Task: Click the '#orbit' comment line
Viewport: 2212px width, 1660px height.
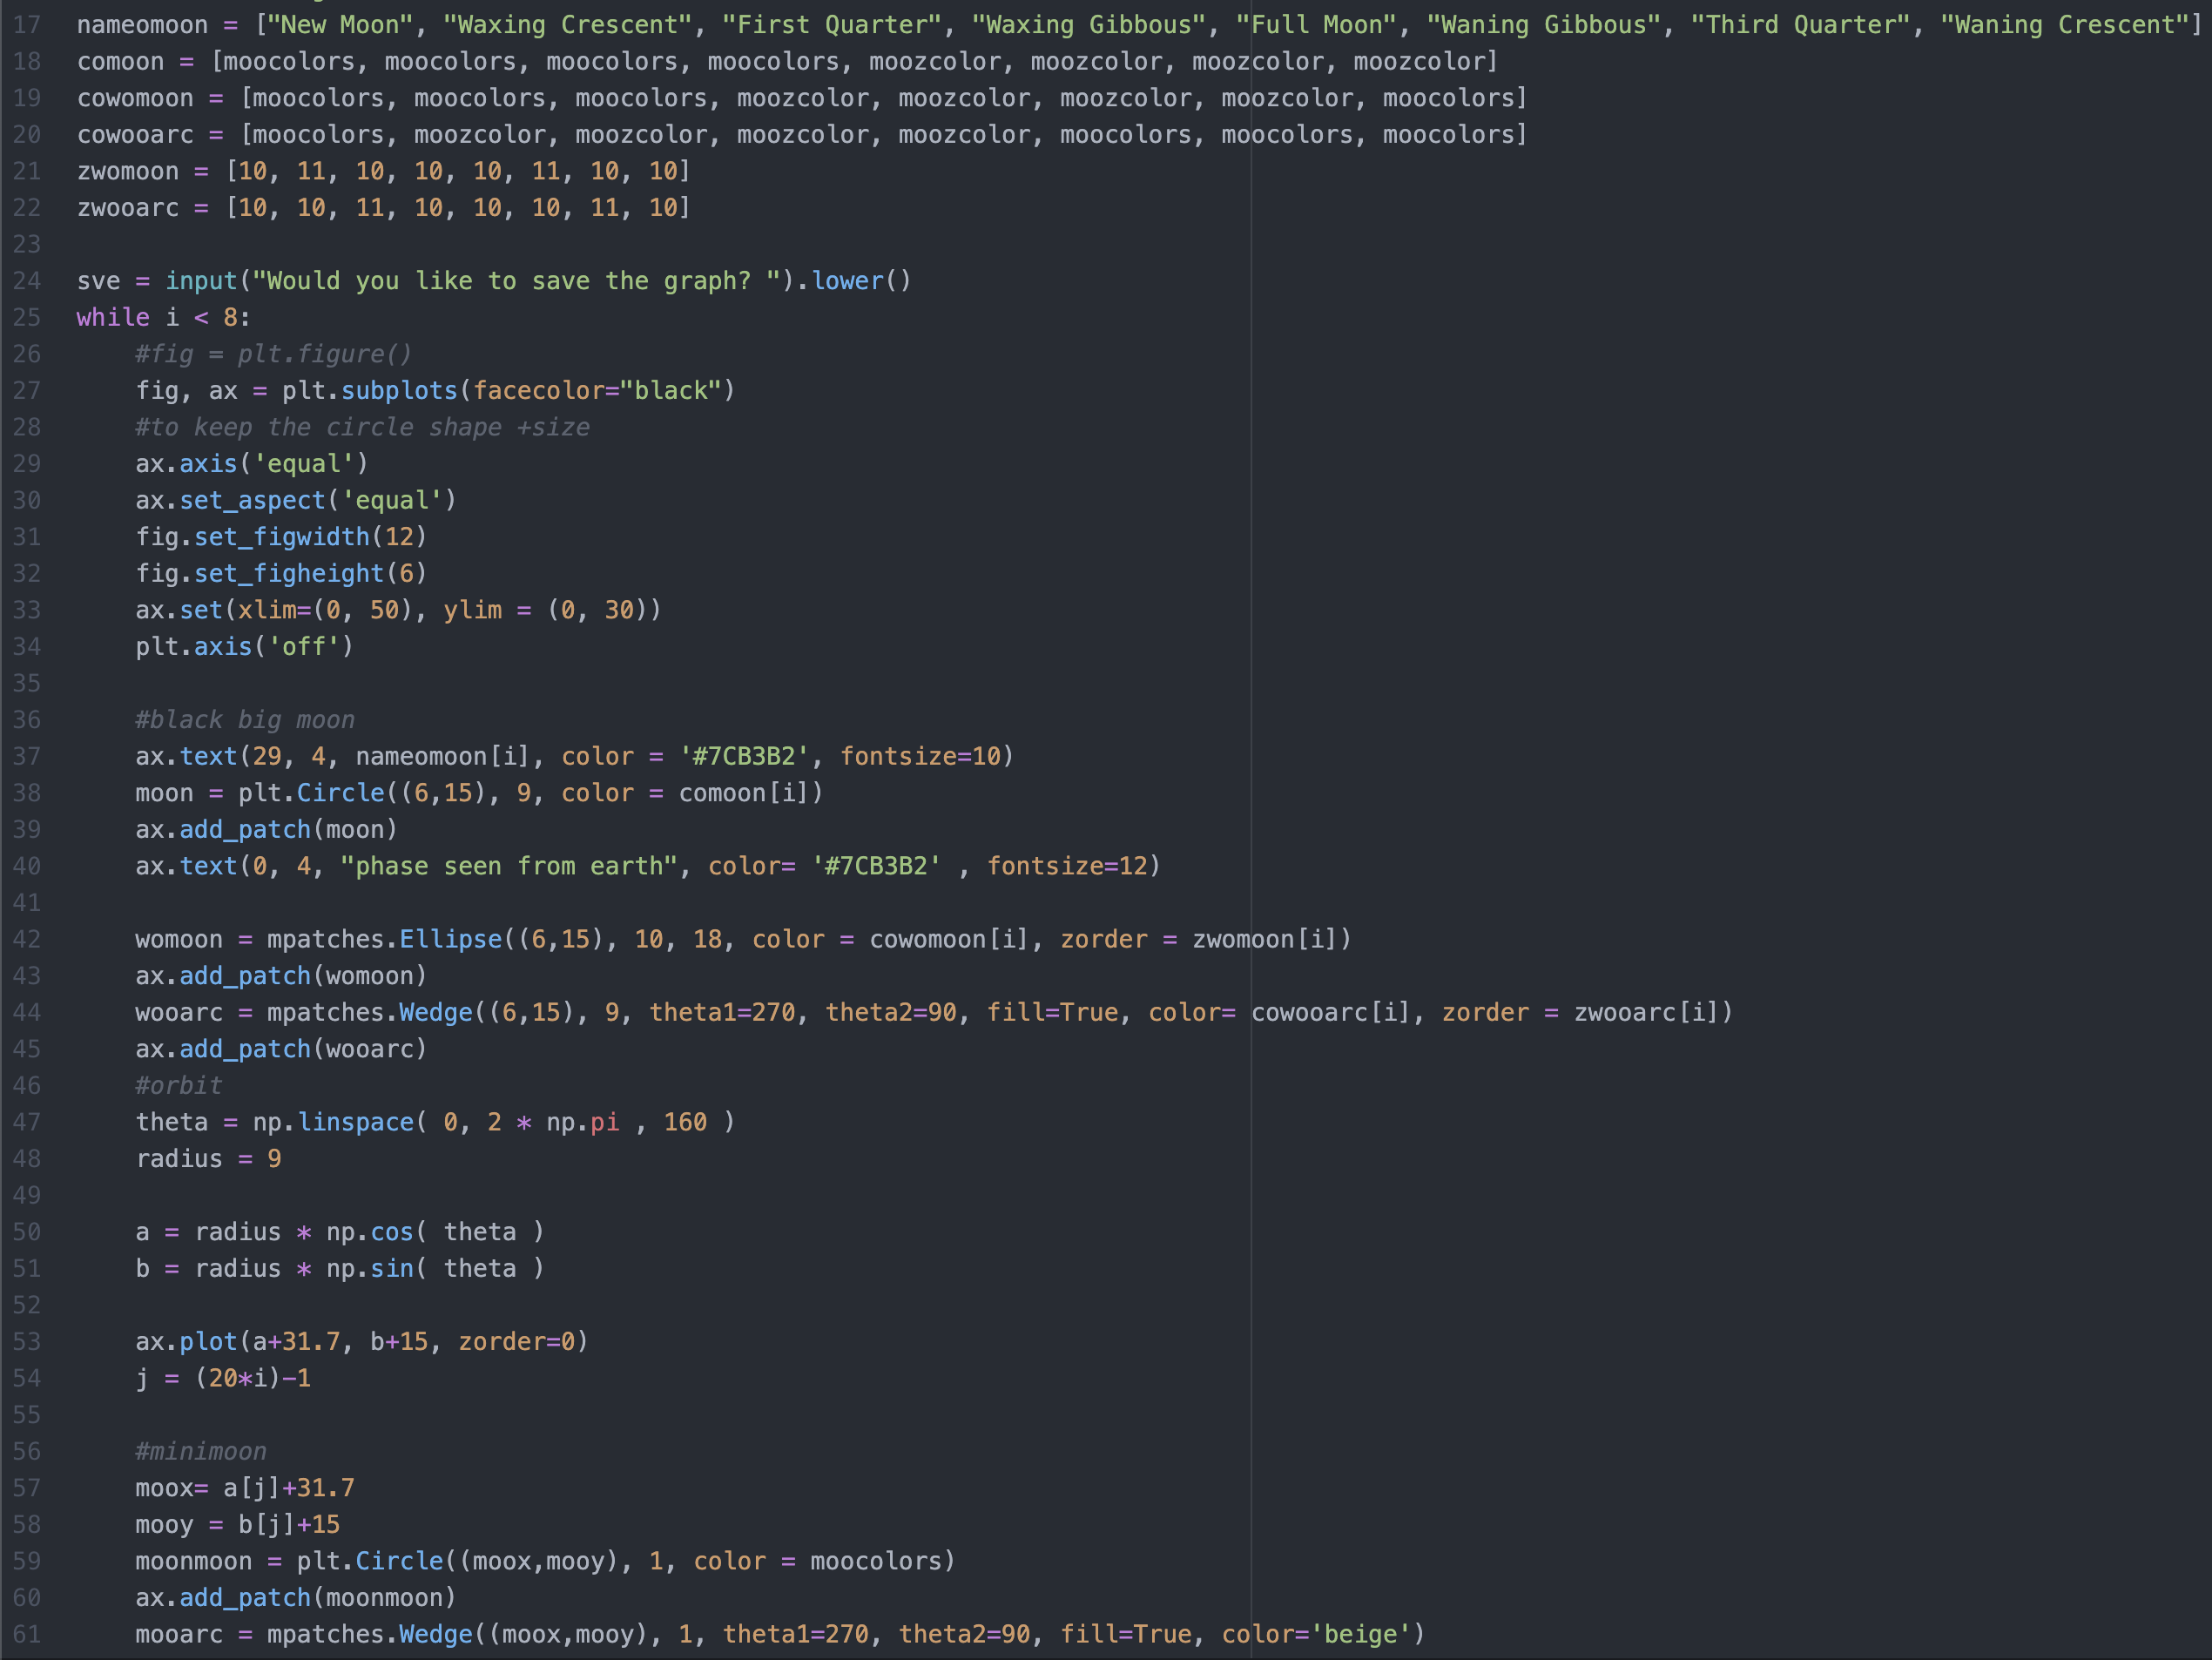Action: [179, 1086]
